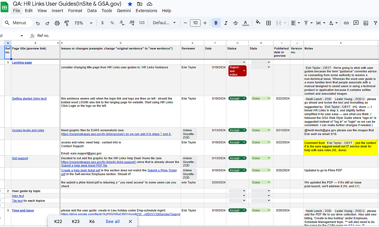Click the Redo arrow icon

click(x=47, y=23)
